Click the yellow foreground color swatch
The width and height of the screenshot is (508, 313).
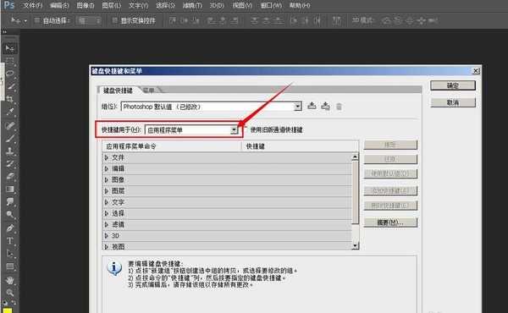pos(8,310)
